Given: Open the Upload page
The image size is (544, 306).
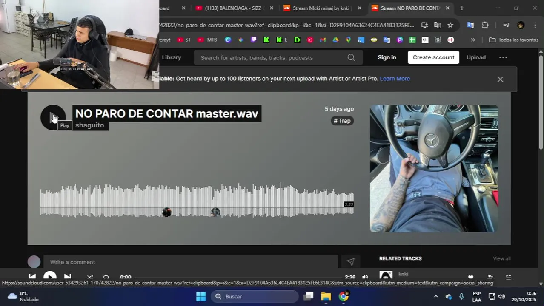Looking at the screenshot, I should (x=476, y=57).
